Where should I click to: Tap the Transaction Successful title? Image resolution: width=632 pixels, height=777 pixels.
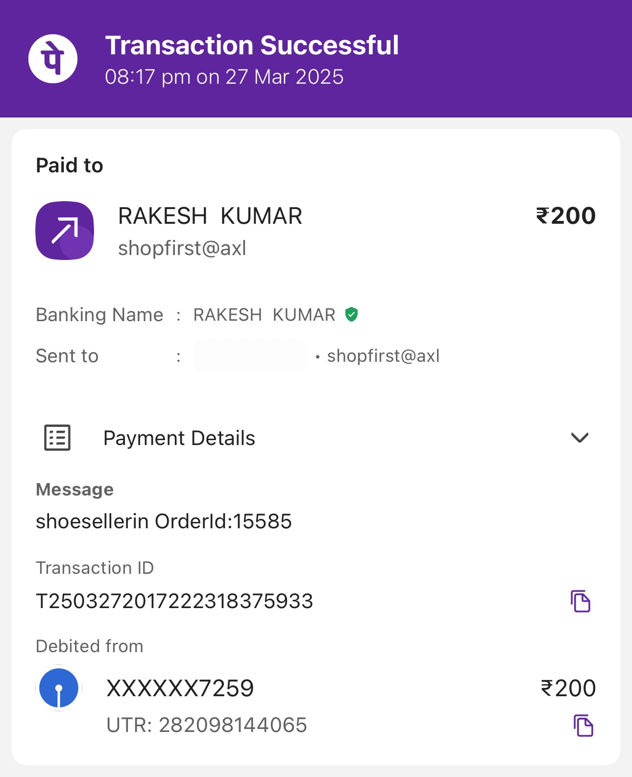[x=252, y=46]
